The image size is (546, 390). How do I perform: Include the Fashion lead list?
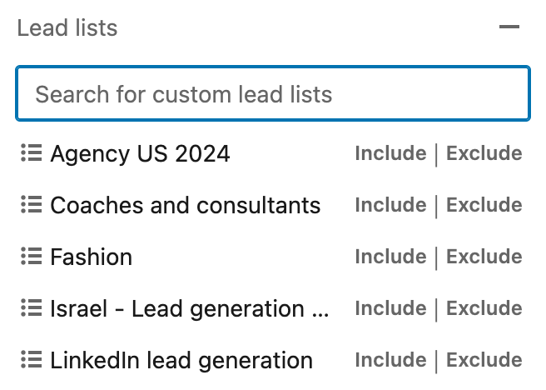390,257
